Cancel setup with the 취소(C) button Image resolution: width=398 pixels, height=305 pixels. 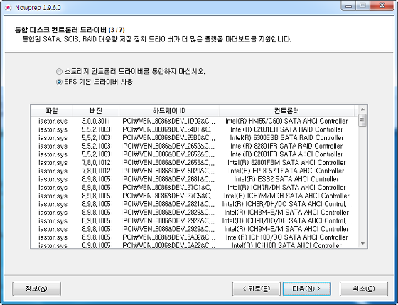pyautogui.click(x=364, y=289)
